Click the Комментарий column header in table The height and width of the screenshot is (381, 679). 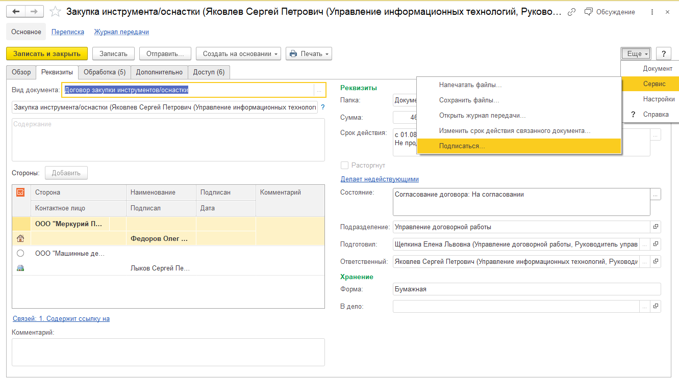pyautogui.click(x=290, y=192)
